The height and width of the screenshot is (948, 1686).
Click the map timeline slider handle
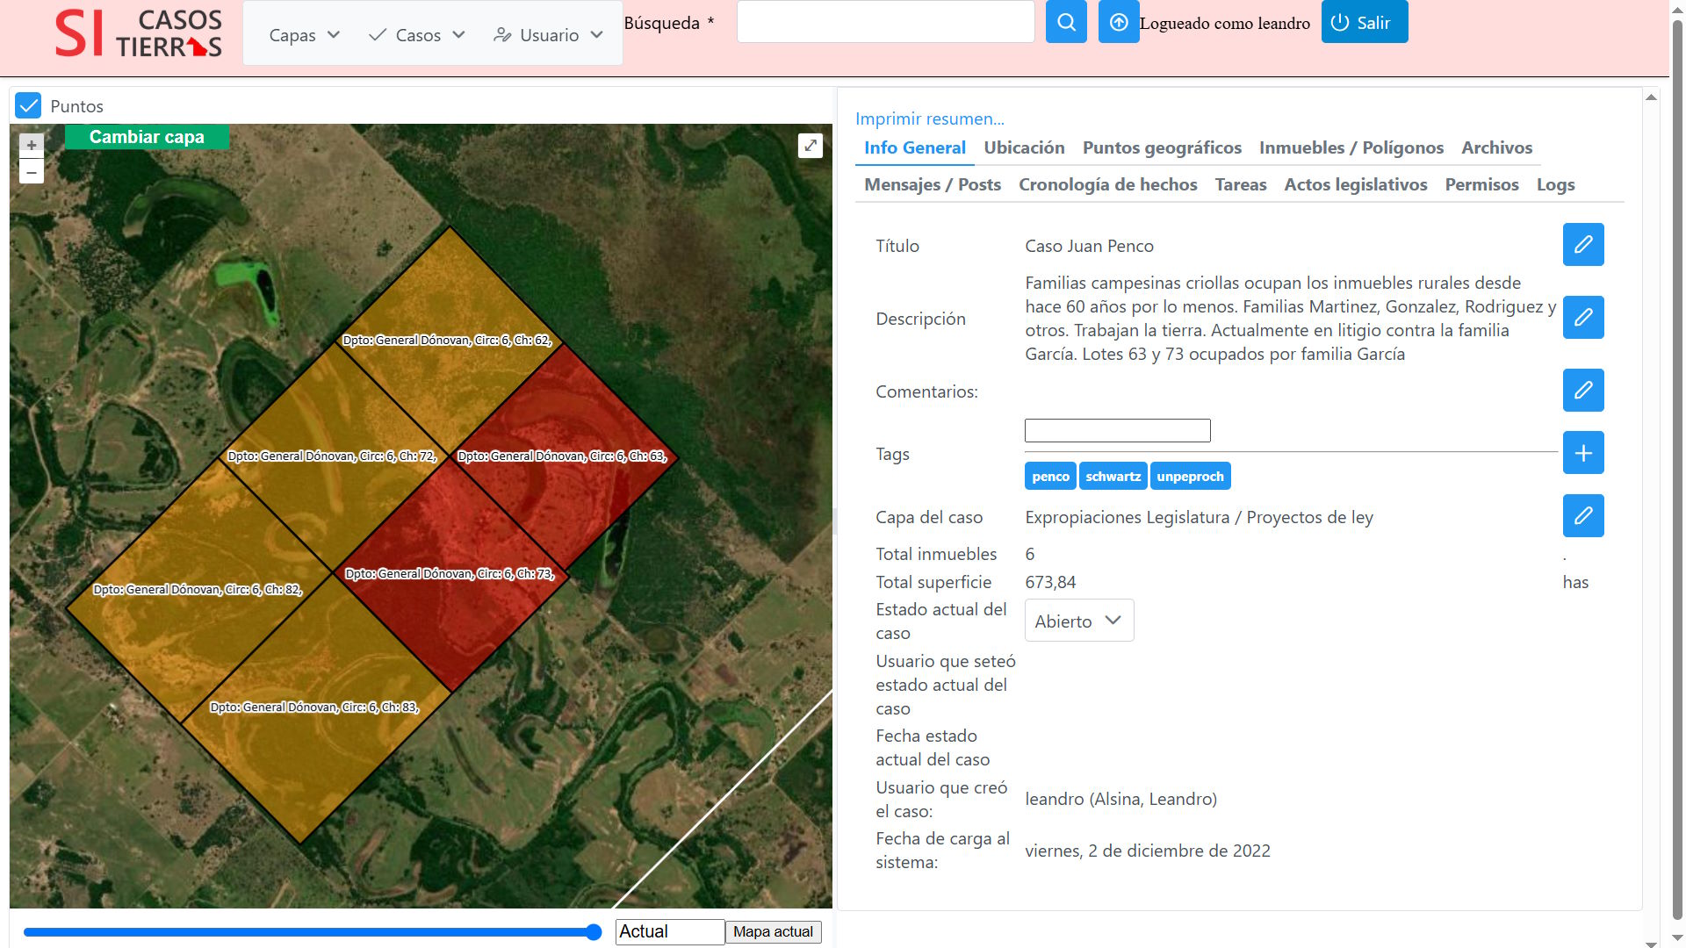594,932
